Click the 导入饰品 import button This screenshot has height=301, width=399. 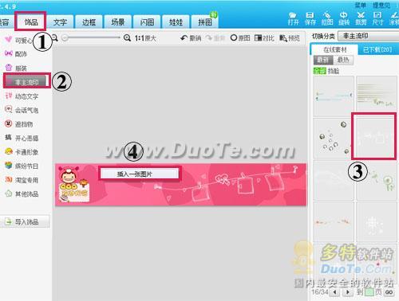tap(25, 221)
